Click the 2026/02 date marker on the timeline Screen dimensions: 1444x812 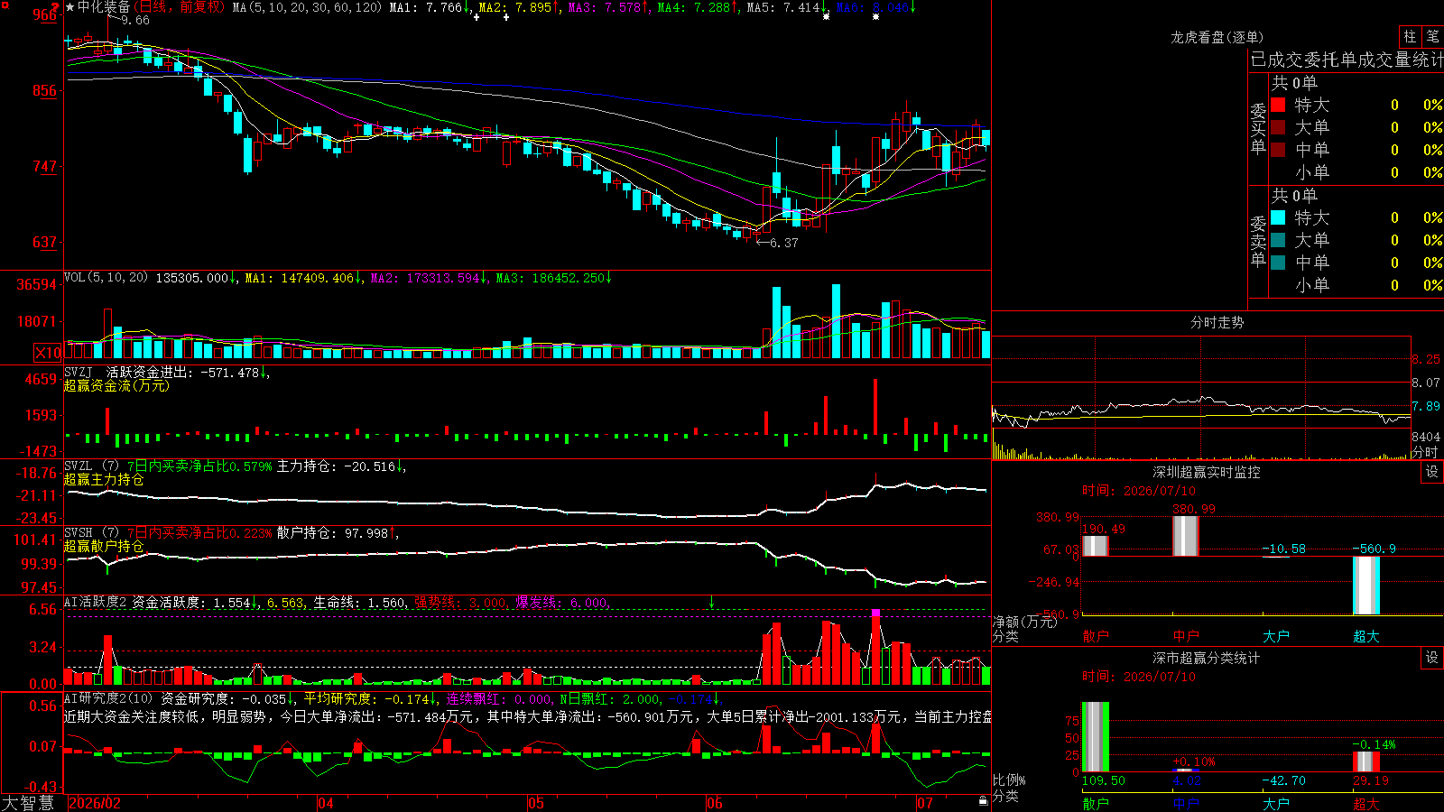[x=95, y=803]
